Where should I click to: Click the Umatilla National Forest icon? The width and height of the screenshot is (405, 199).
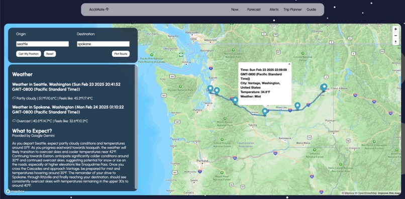click(x=315, y=150)
